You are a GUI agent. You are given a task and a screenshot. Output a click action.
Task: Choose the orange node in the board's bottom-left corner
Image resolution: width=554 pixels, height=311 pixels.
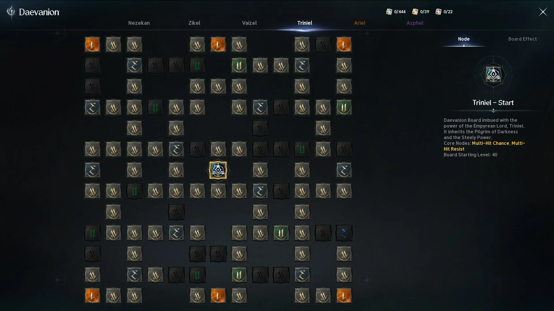click(x=92, y=296)
